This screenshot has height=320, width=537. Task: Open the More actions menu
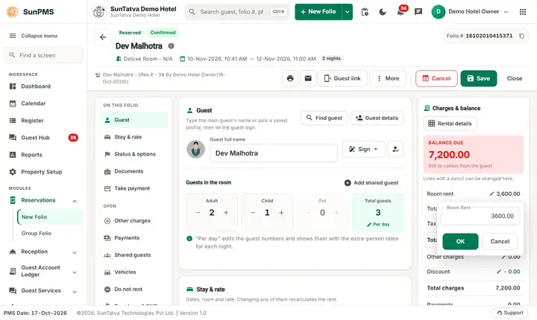(388, 78)
